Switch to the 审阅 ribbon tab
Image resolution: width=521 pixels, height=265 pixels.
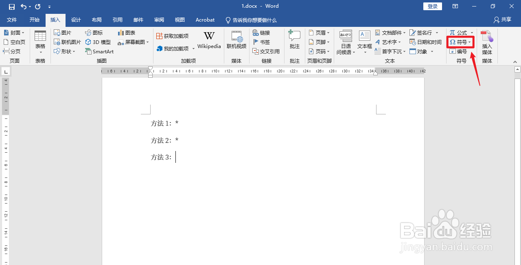click(159, 20)
